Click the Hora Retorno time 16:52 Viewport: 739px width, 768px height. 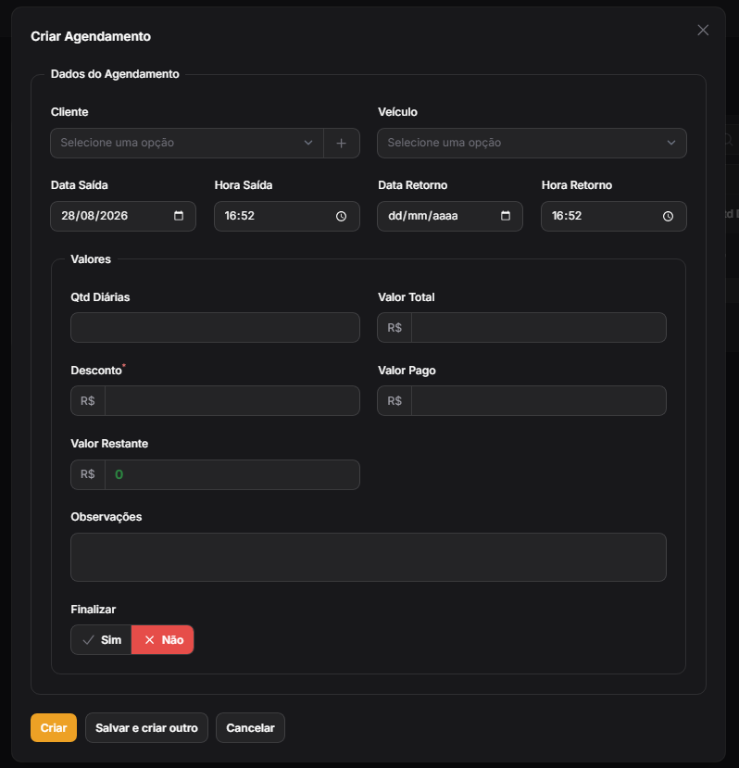click(567, 216)
